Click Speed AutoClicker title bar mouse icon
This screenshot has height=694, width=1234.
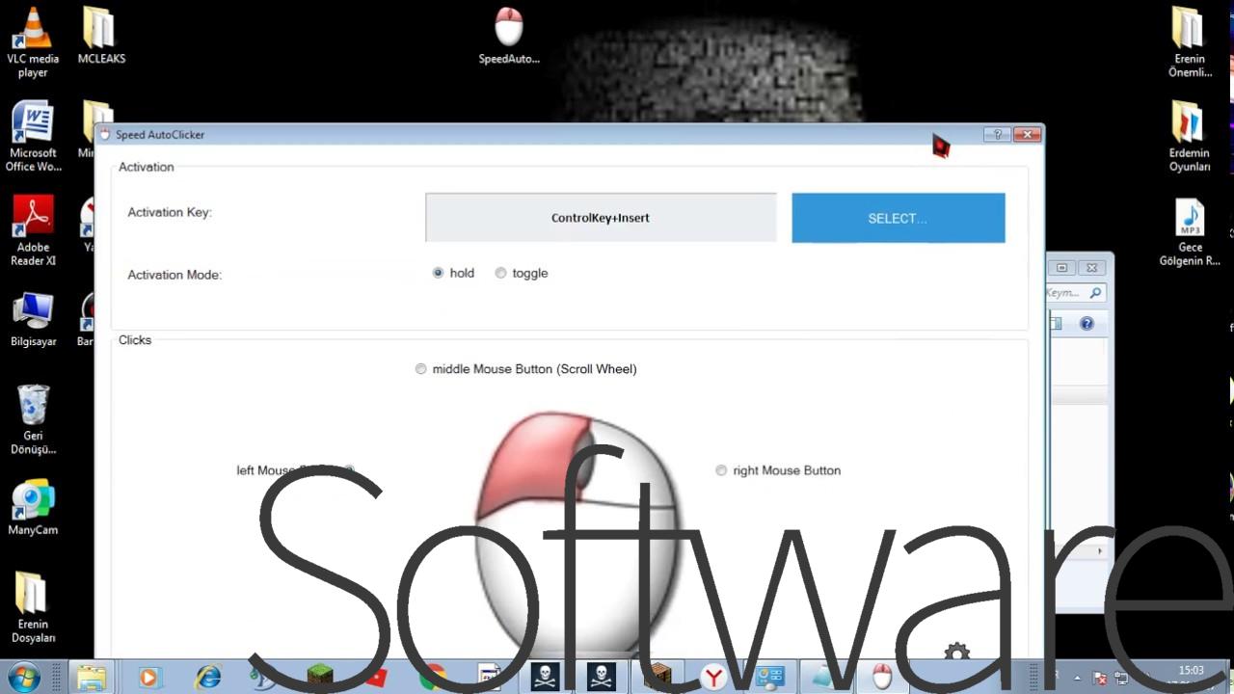[105, 134]
